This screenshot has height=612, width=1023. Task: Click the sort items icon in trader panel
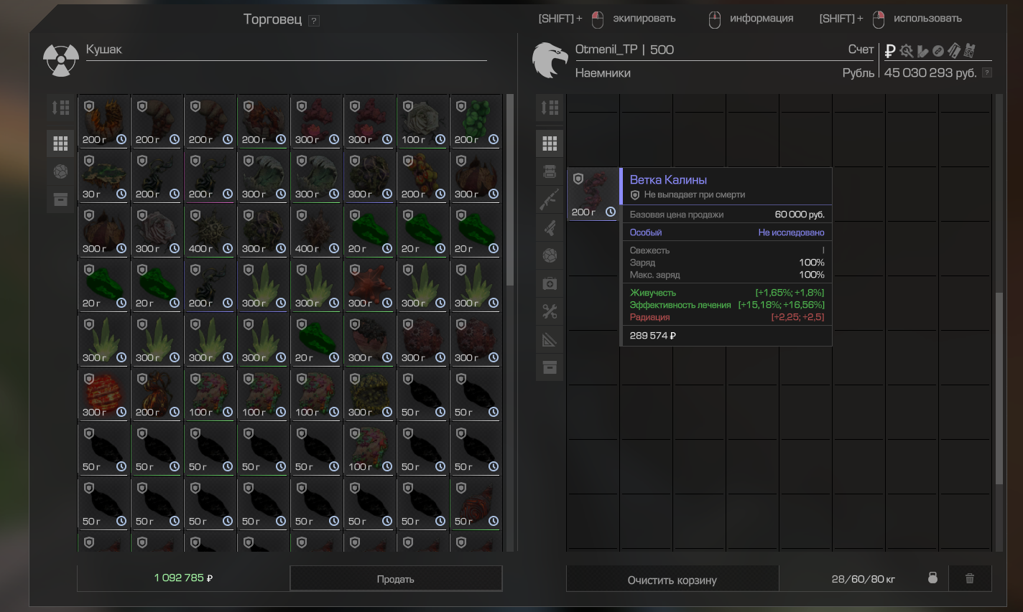click(60, 108)
